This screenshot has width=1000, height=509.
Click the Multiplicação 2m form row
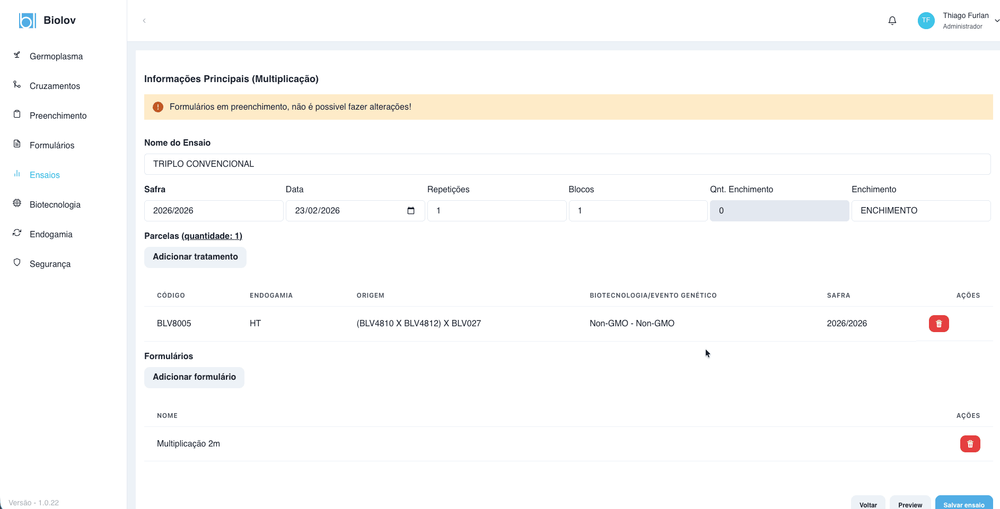(568, 444)
